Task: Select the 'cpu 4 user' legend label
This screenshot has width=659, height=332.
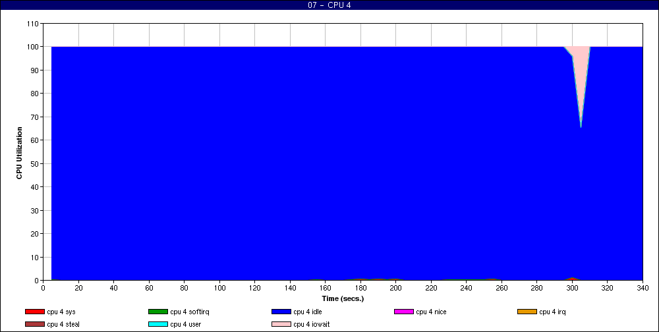Action: pos(186,324)
